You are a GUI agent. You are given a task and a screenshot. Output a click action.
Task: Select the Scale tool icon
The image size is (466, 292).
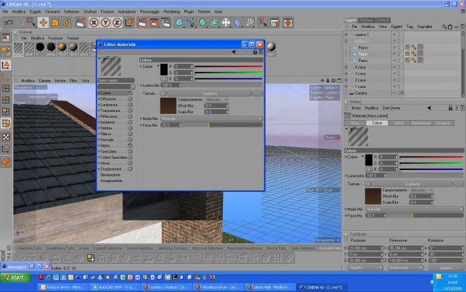coord(55,23)
